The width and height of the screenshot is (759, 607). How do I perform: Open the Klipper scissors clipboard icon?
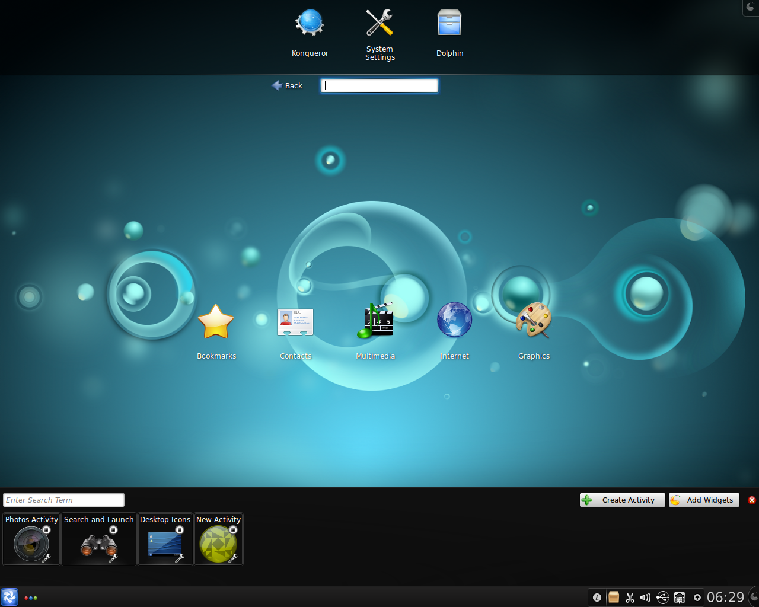(x=630, y=598)
